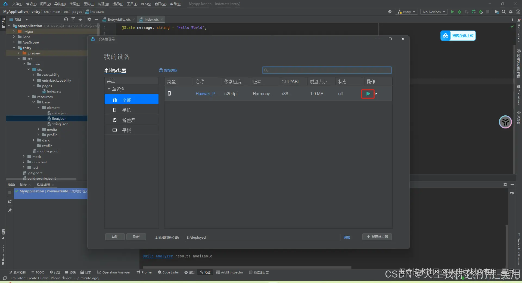Image resolution: width=522 pixels, height=283 pixels.
Task: Select the 折叠屏 device type filter
Action: coord(132,120)
